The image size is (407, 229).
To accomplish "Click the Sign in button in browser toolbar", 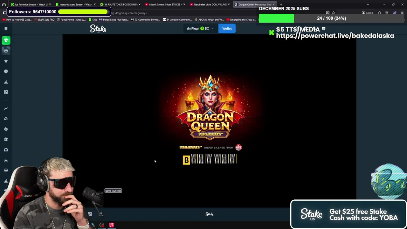I will (x=368, y=13).
